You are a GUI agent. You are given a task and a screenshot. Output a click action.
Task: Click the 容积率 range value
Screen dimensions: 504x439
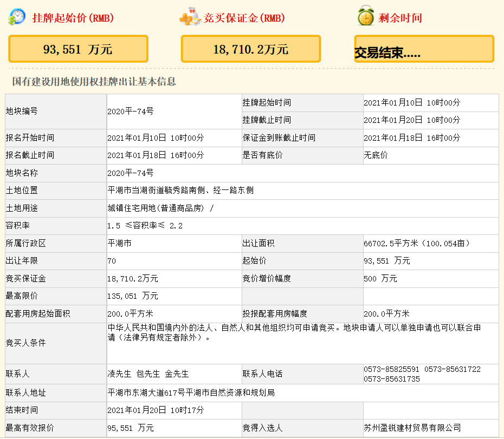click(x=145, y=226)
